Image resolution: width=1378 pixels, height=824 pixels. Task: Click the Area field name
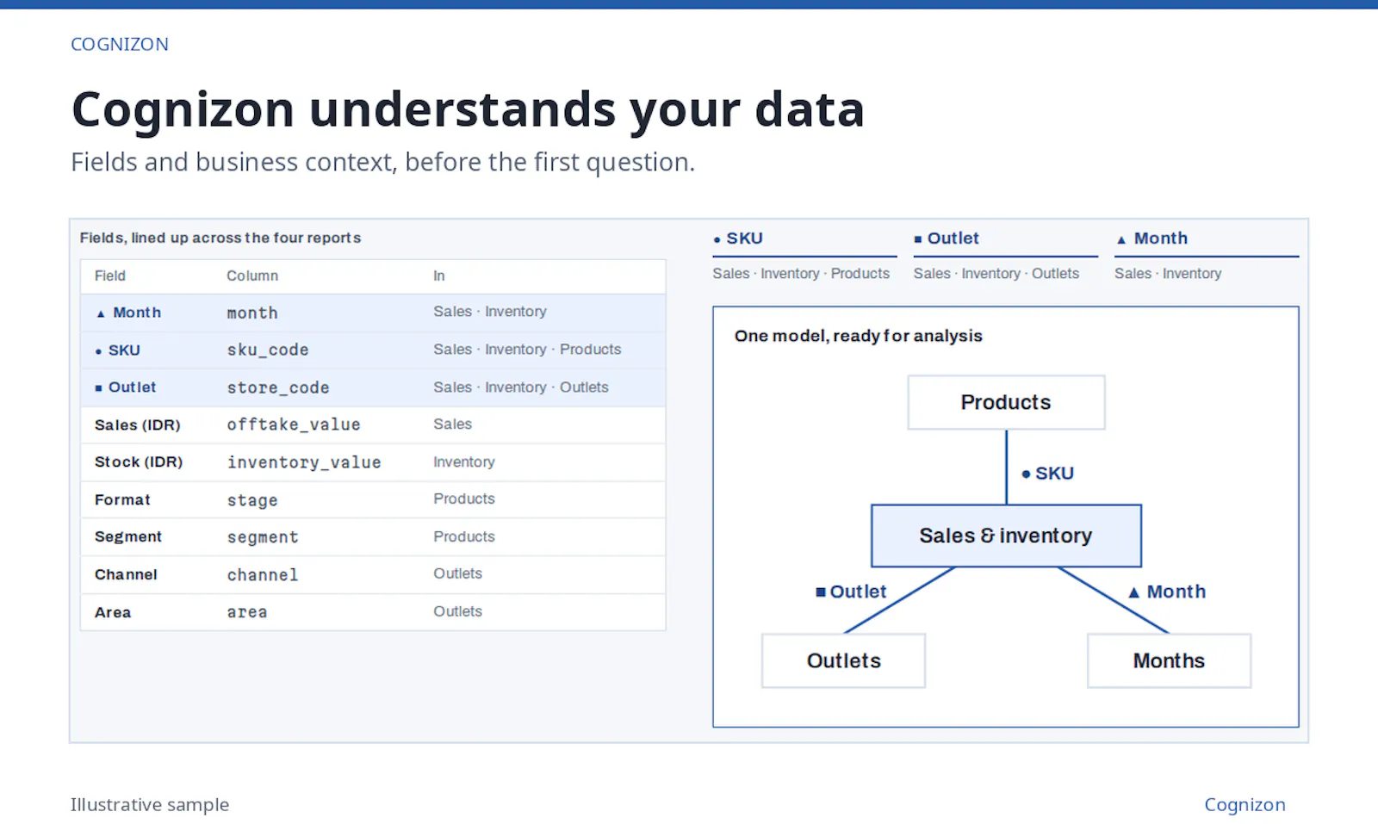113,612
